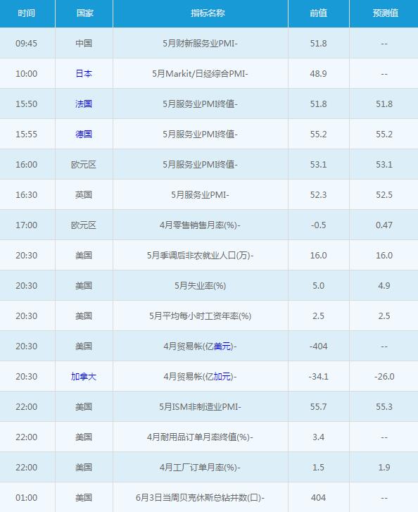
Task: Click the 16:30 time cell
Action: point(27,195)
